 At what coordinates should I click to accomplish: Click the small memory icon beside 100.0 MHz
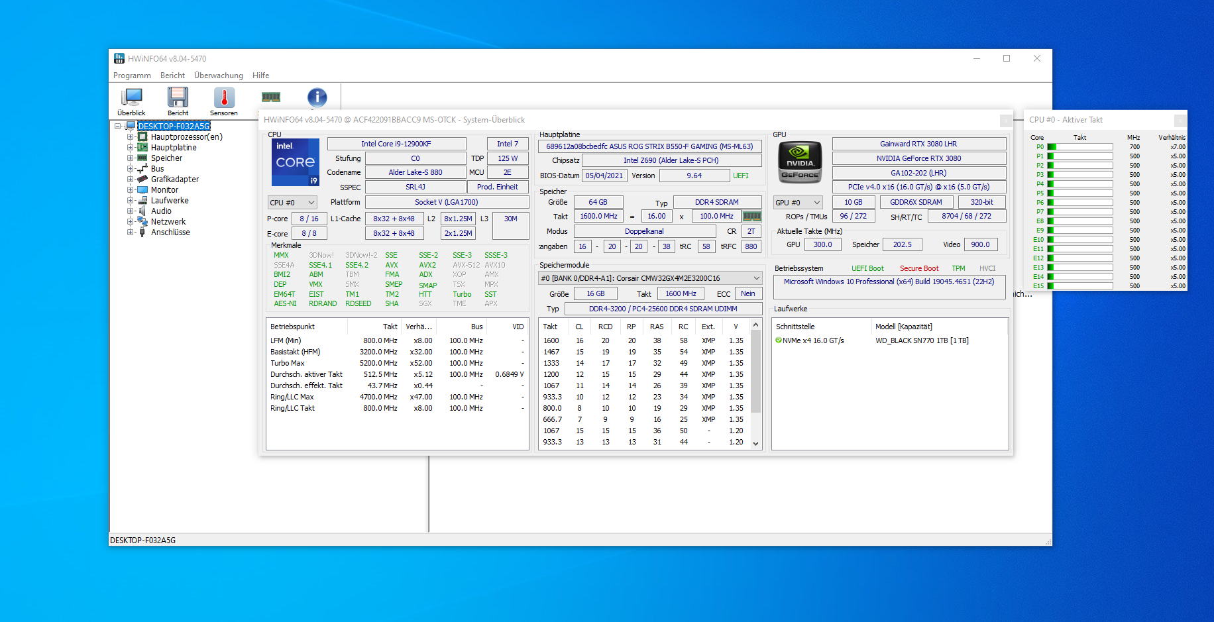click(751, 216)
